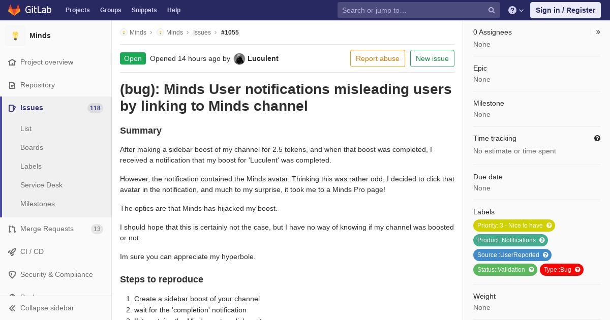Click the Collapse sidebar text
Viewport: 610px width, 320px height.
(x=47, y=308)
